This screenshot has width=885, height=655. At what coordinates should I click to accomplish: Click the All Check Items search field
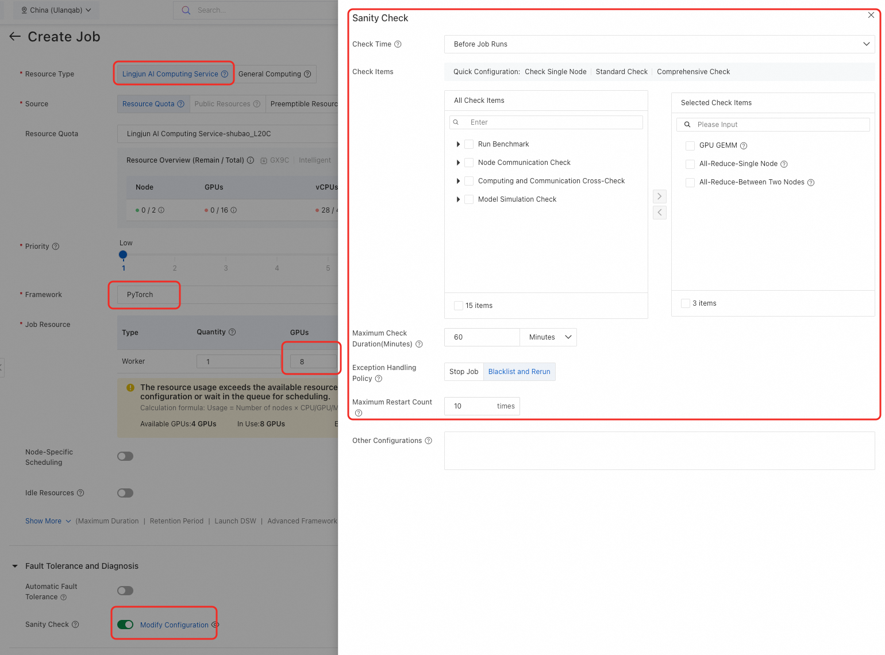[x=546, y=122]
